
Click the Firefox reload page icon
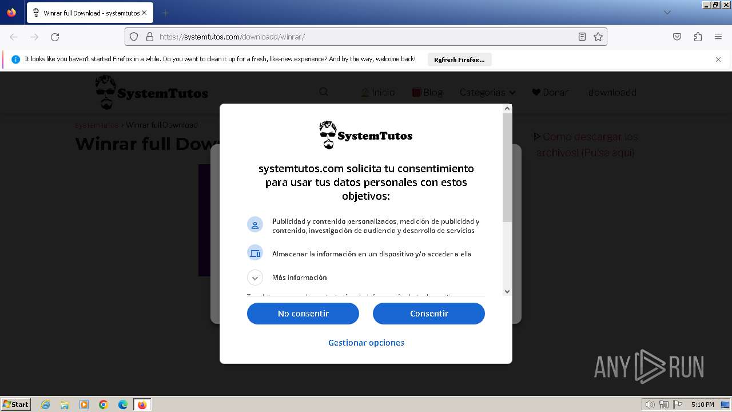click(x=55, y=37)
